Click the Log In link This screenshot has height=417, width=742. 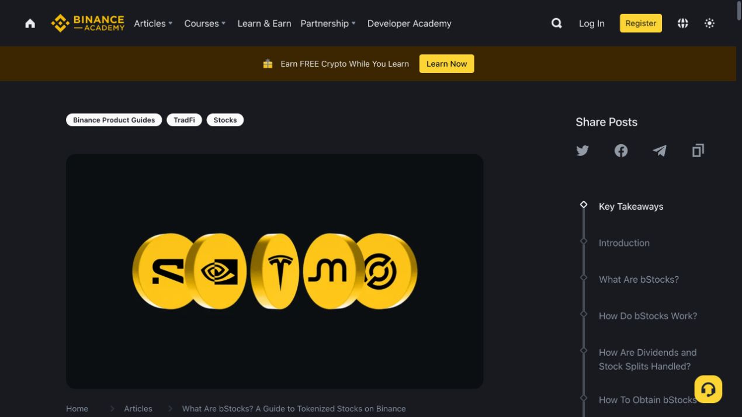(591, 23)
